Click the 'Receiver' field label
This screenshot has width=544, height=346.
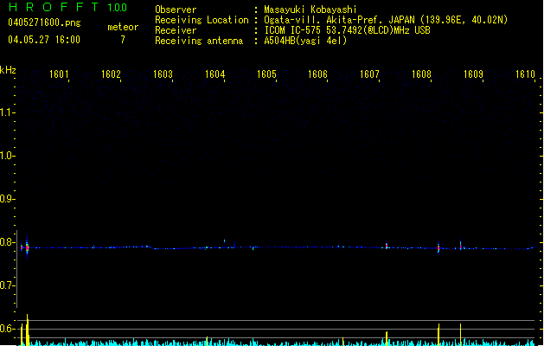[x=176, y=30]
